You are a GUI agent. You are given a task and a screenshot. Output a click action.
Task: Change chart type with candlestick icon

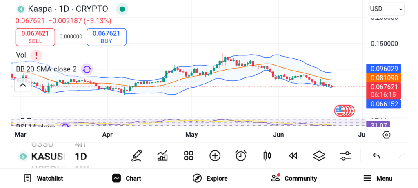267,156
